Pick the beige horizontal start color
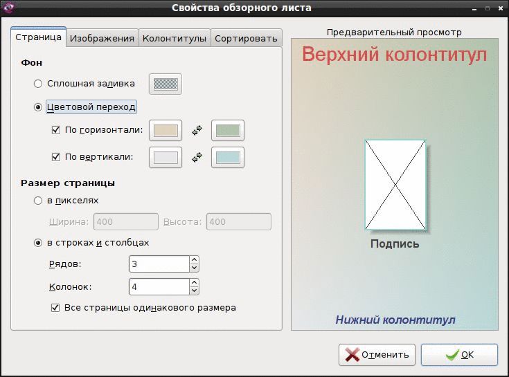Screen dimensions: 509x377 coord(166,131)
